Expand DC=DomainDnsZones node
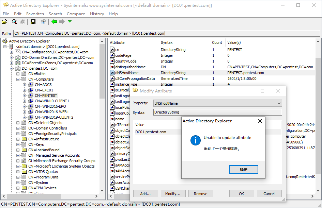Viewport: 322px width, 208px height. [12, 57]
